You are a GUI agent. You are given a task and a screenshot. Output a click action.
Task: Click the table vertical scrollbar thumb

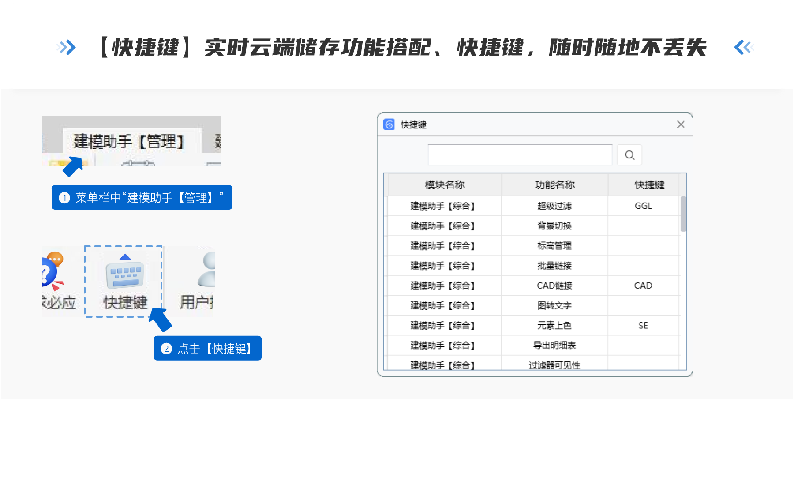[x=683, y=214]
